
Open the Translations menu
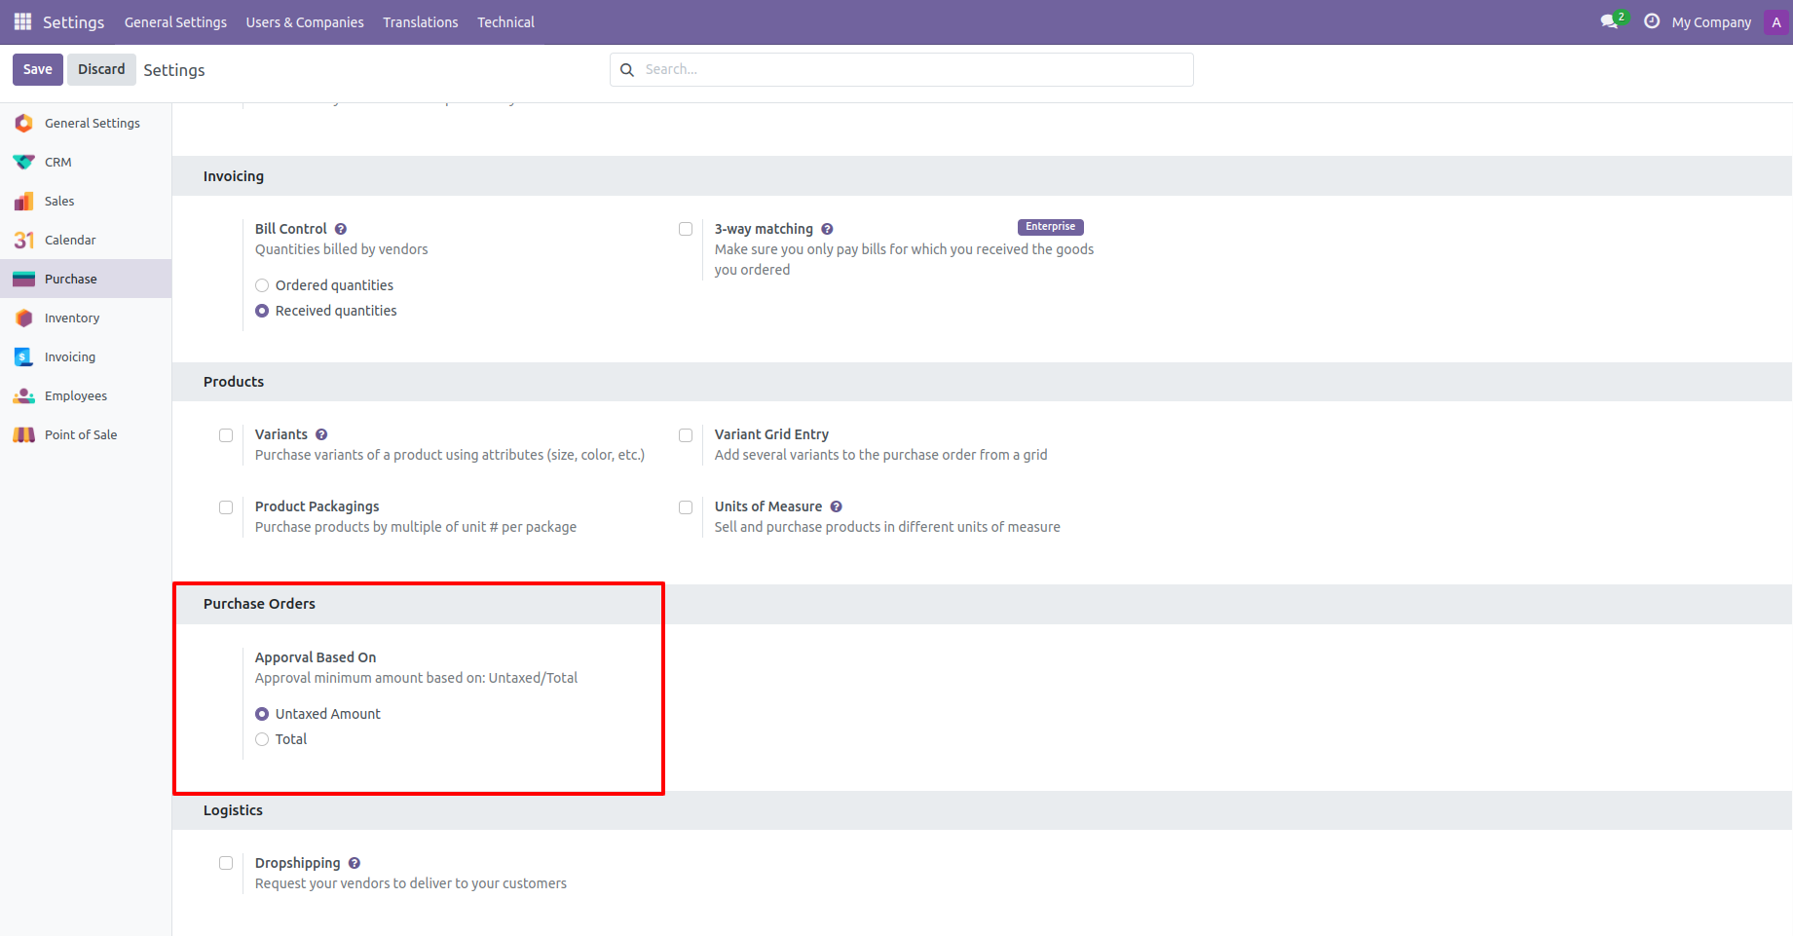420,21
